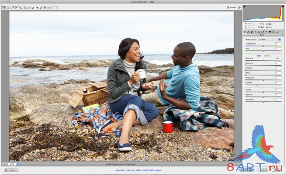
Task: Click the Recovery slider handle
Action: pyautogui.click(x=245, y=65)
